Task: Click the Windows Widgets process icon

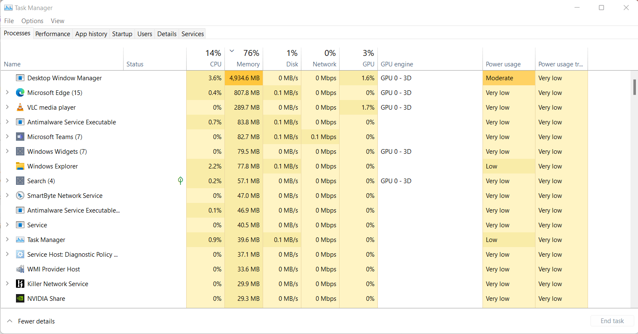Action: coord(20,152)
